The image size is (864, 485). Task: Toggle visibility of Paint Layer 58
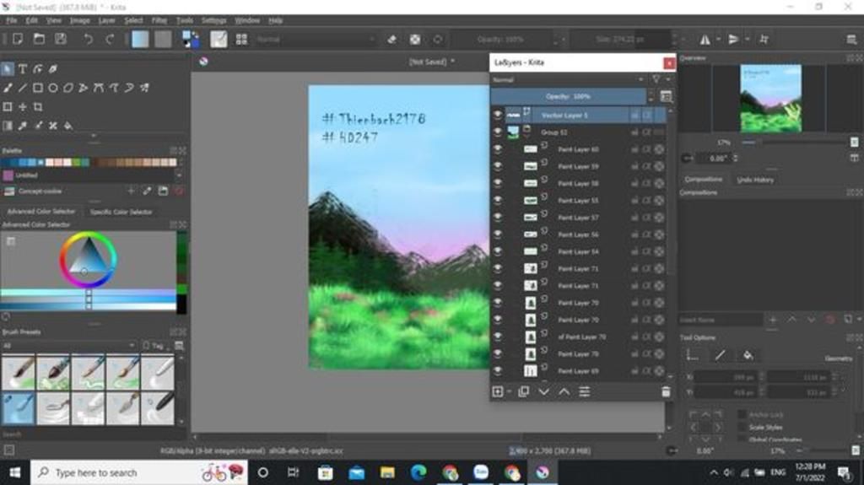498,183
